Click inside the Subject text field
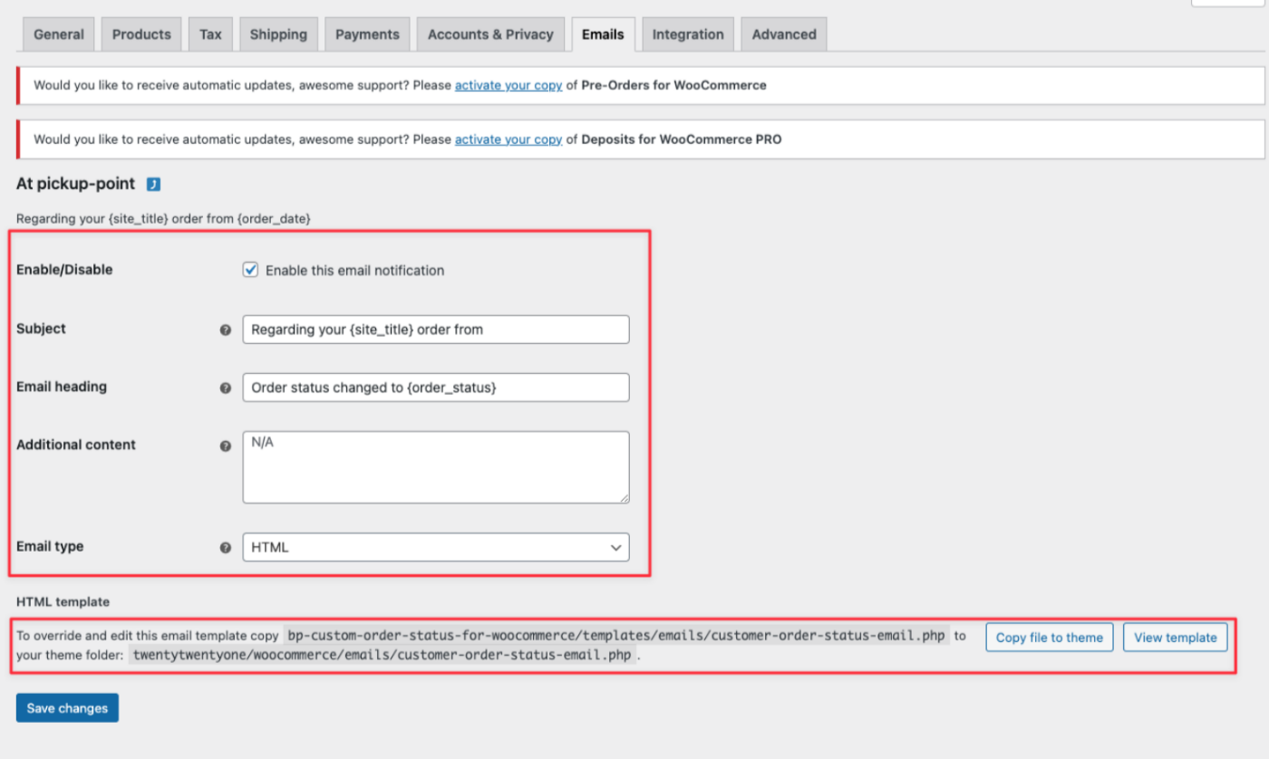This screenshot has width=1269, height=759. pyautogui.click(x=435, y=330)
